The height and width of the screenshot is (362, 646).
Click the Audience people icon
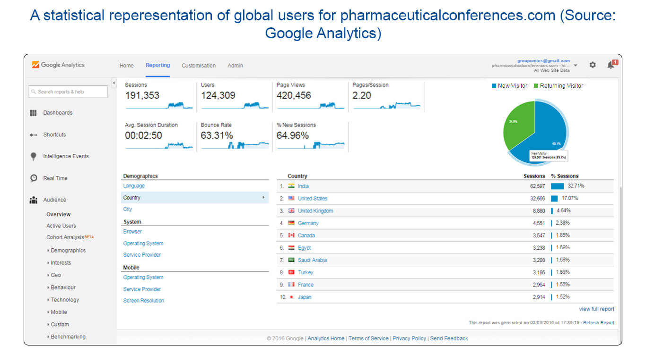click(33, 200)
